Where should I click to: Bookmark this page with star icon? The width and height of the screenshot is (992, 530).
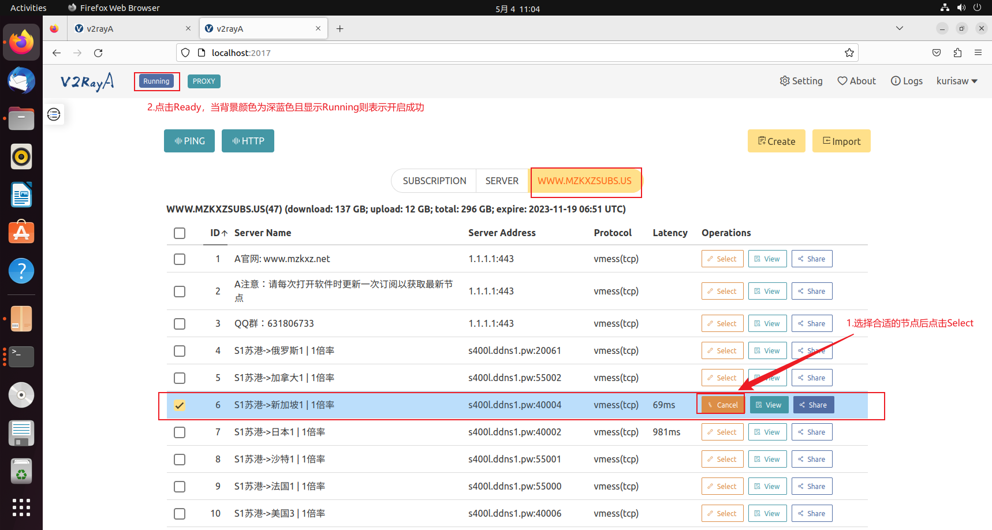tap(849, 53)
